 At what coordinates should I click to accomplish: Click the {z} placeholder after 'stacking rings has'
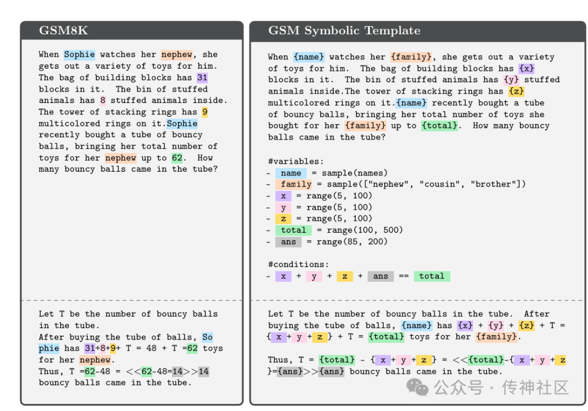[516, 91]
